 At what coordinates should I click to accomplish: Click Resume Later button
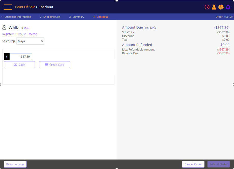point(15,164)
